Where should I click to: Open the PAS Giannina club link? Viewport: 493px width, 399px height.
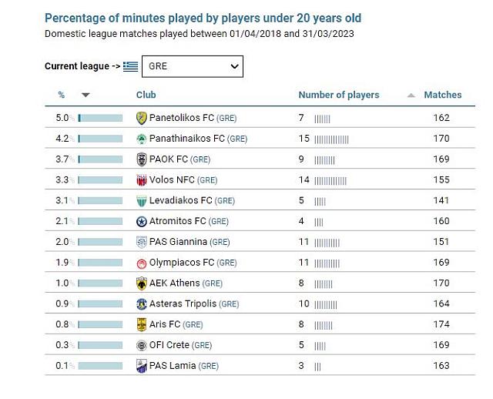tap(178, 242)
